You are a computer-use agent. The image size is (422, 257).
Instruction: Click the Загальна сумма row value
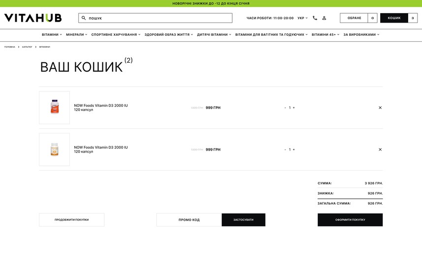(375, 204)
